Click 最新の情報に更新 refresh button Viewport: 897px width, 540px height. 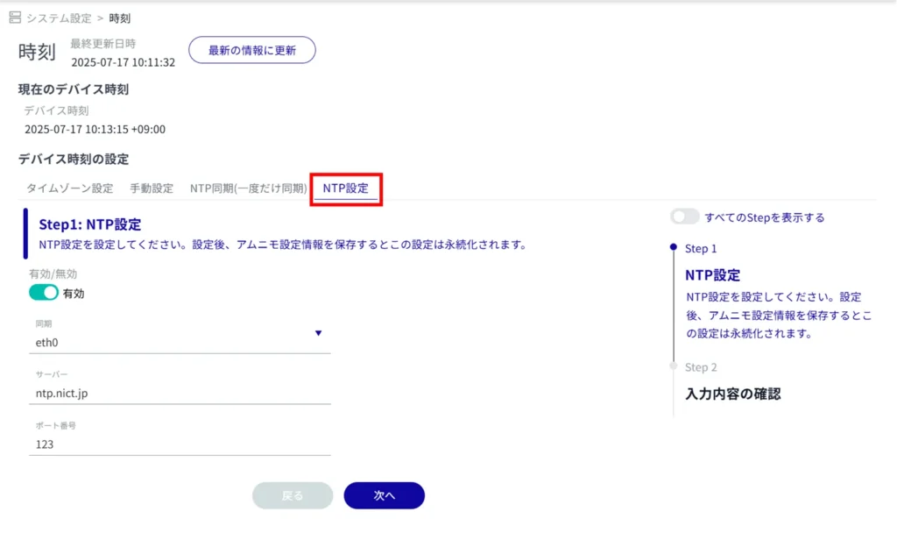coord(252,50)
